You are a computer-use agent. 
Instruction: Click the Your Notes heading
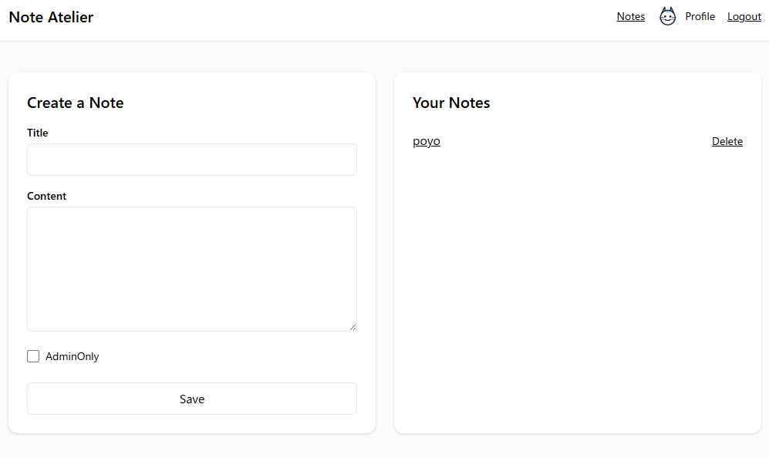coord(451,103)
